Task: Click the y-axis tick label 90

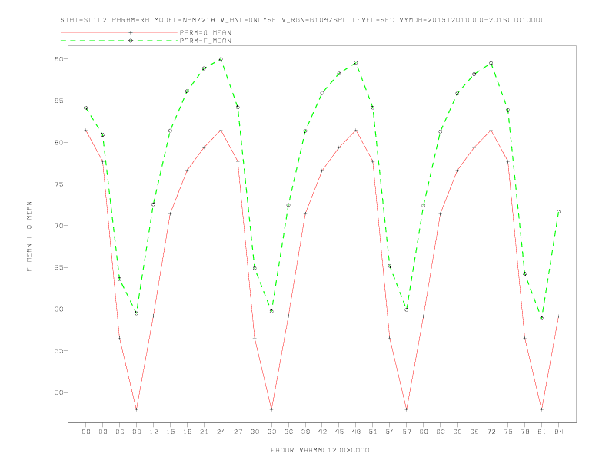Action: (x=58, y=59)
